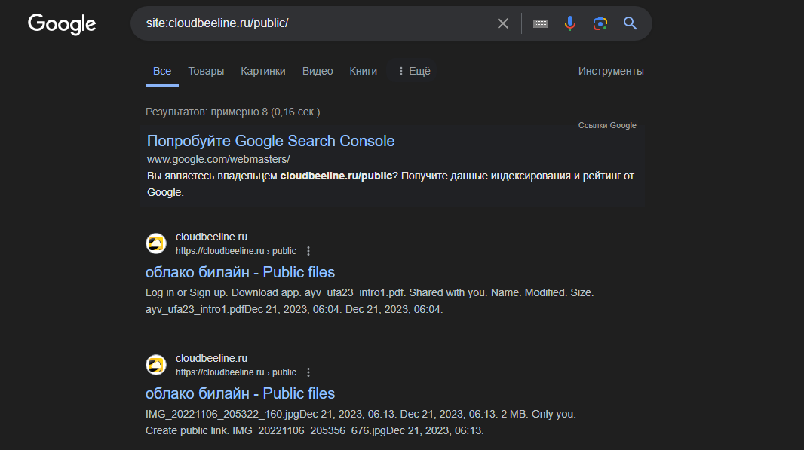Open the on-screen keyboard input tool
This screenshot has height=450, width=804.
[540, 23]
